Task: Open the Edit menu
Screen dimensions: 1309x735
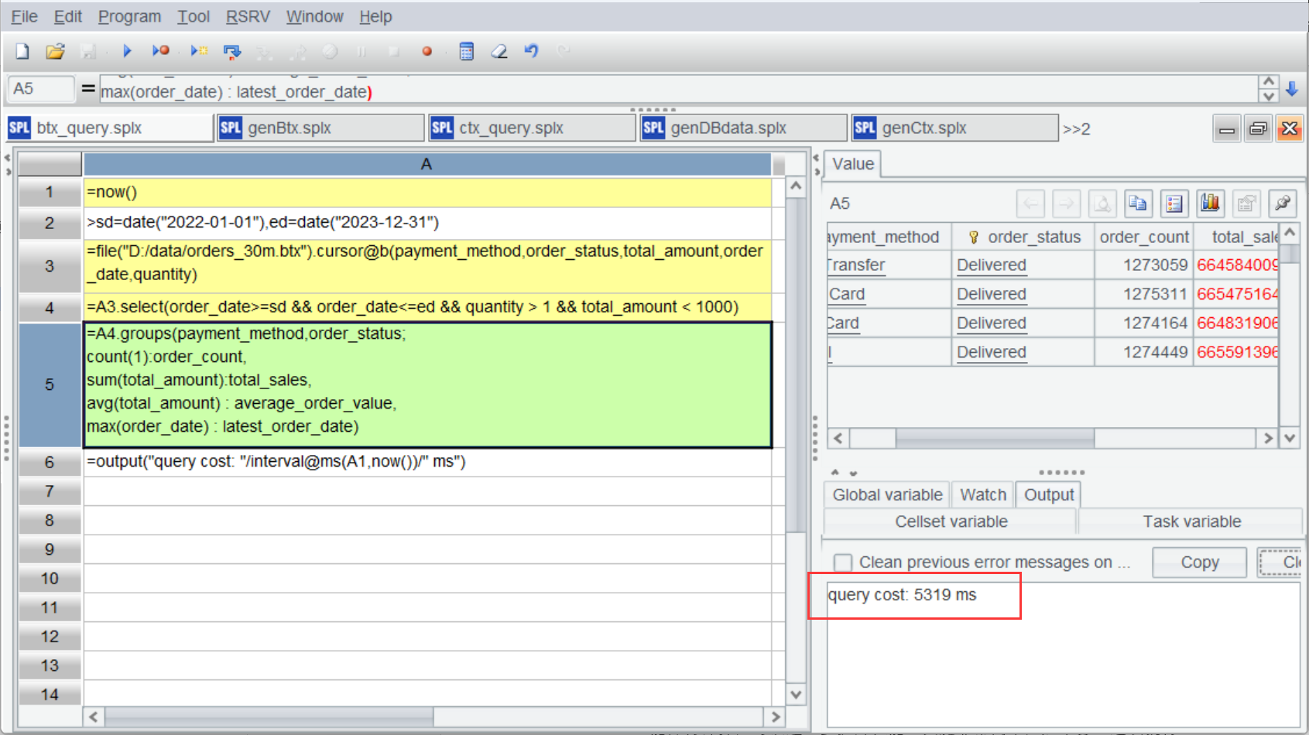Action: 68,16
